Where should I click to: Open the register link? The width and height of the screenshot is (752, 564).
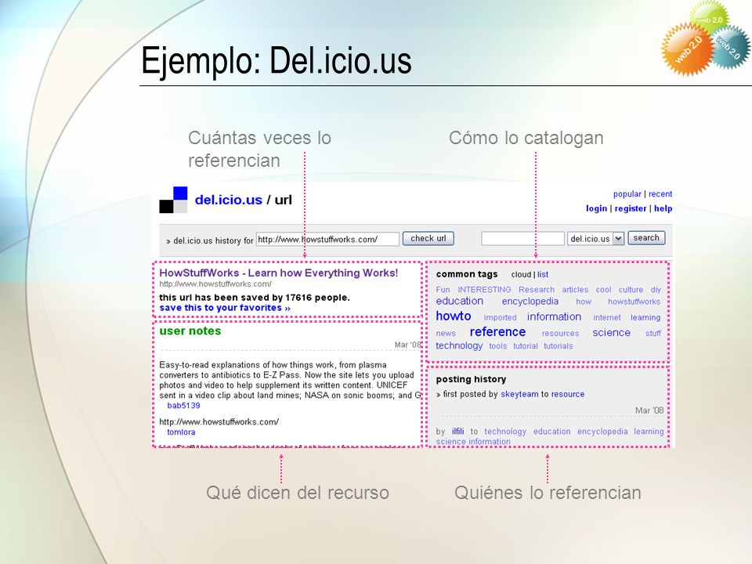coord(630,208)
